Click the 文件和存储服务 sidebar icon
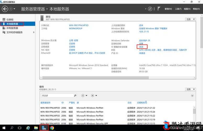Viewport: 203px width, 131px height. (x=4, y=32)
